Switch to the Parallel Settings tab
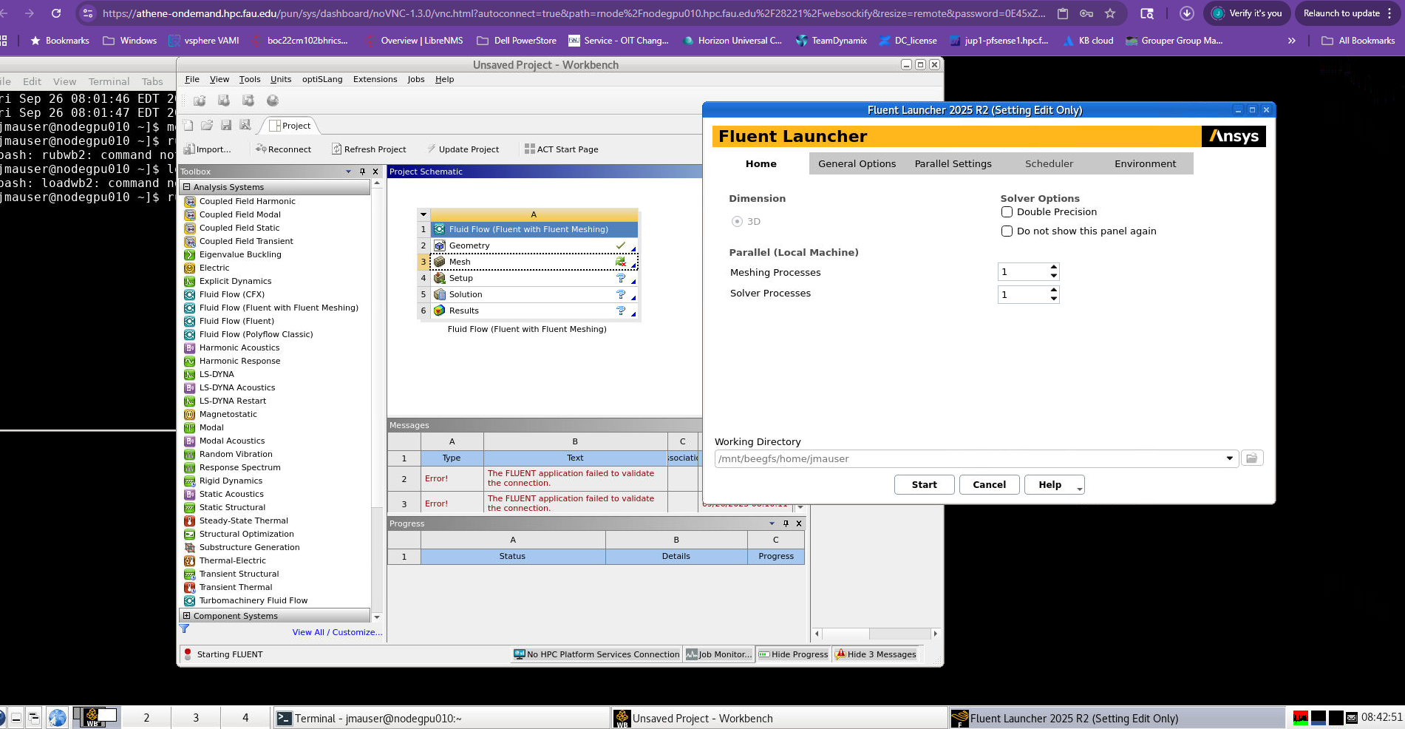This screenshot has height=729, width=1405. 953,163
